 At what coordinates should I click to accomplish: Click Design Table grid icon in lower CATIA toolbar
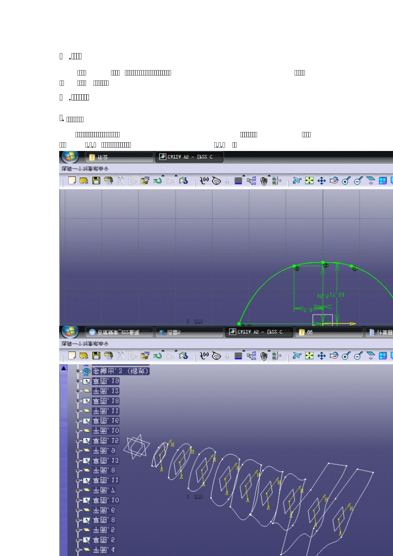[238, 355]
